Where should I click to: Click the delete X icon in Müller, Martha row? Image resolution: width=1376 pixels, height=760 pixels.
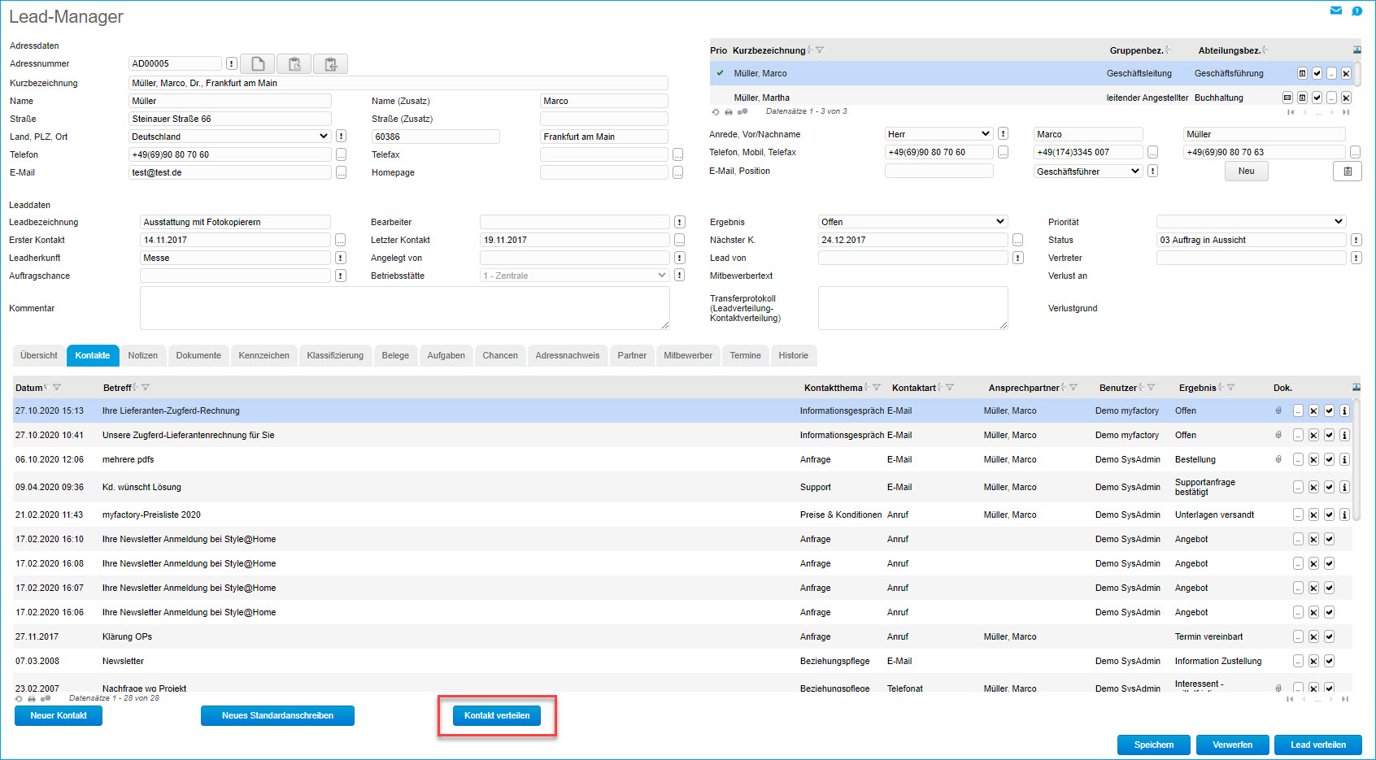pyautogui.click(x=1346, y=98)
